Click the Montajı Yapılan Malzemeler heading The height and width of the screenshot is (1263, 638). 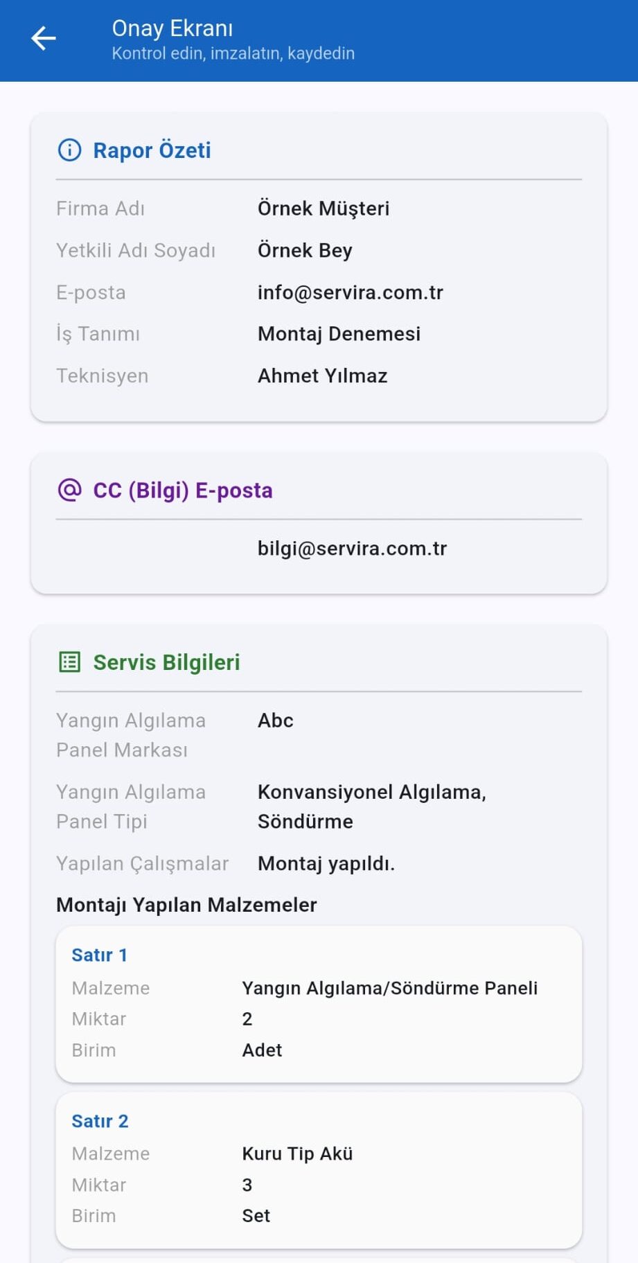tap(186, 905)
